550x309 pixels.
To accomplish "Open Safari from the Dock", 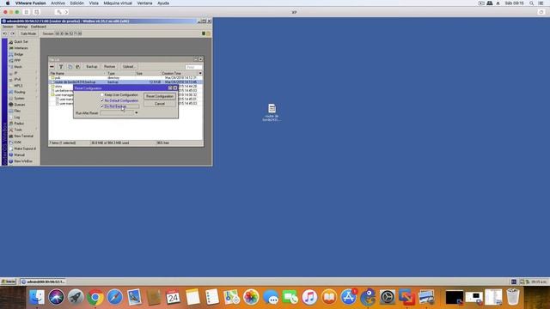I will (x=114, y=297).
